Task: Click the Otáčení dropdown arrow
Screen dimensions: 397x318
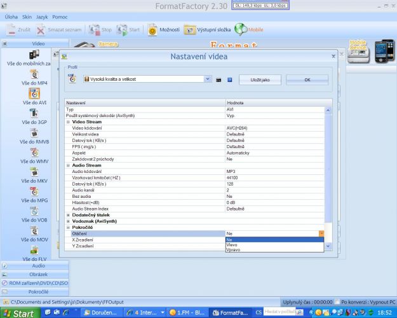Action: (x=321, y=233)
